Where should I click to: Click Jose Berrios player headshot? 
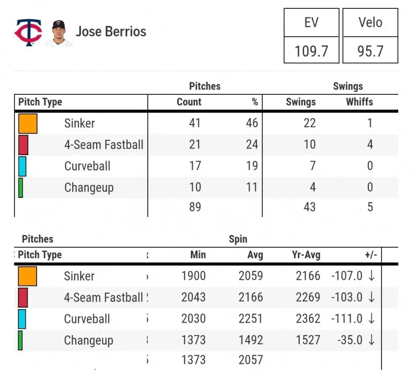[59, 32]
